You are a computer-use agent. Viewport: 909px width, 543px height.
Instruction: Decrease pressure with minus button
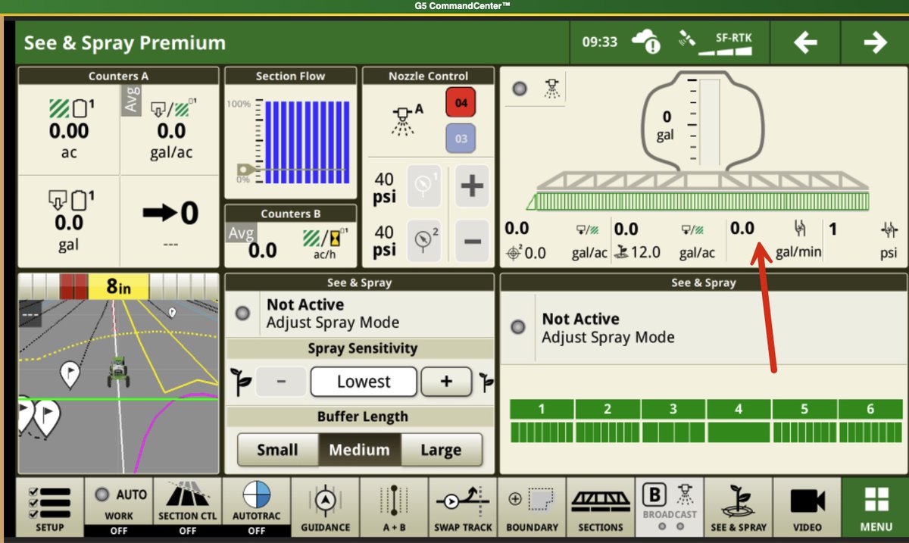click(472, 241)
